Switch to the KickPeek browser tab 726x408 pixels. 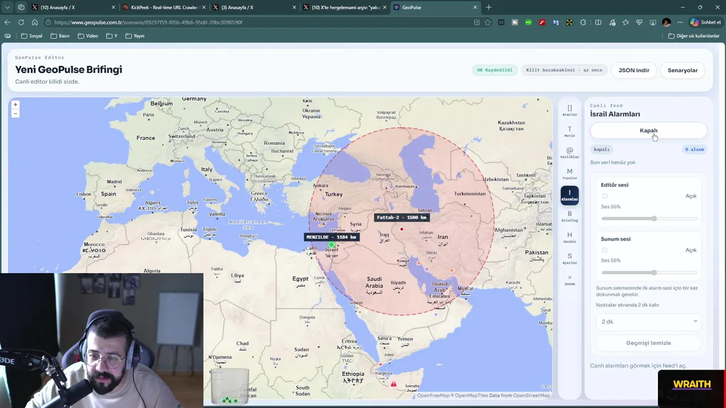coord(164,7)
